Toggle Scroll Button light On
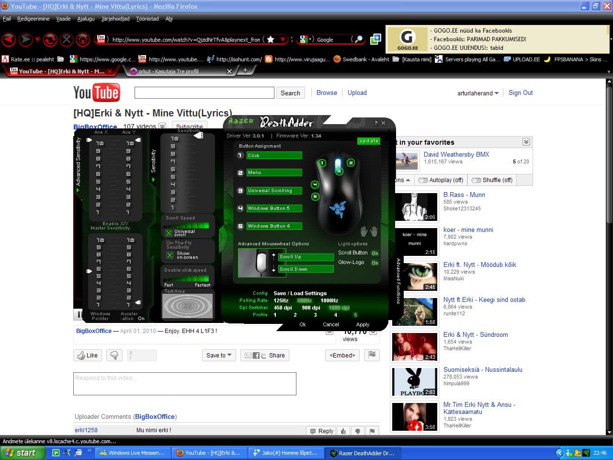Screen dimensions: 613x460 pyautogui.click(x=375, y=253)
